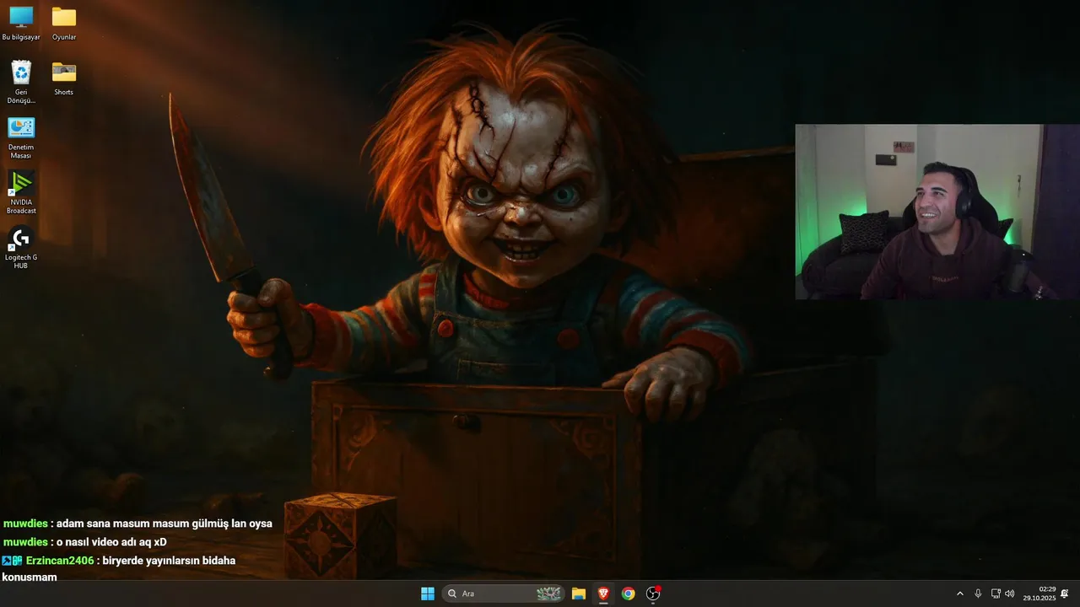Click chat username Erzincan2406
Viewport: 1080px width, 607px height.
(60, 561)
